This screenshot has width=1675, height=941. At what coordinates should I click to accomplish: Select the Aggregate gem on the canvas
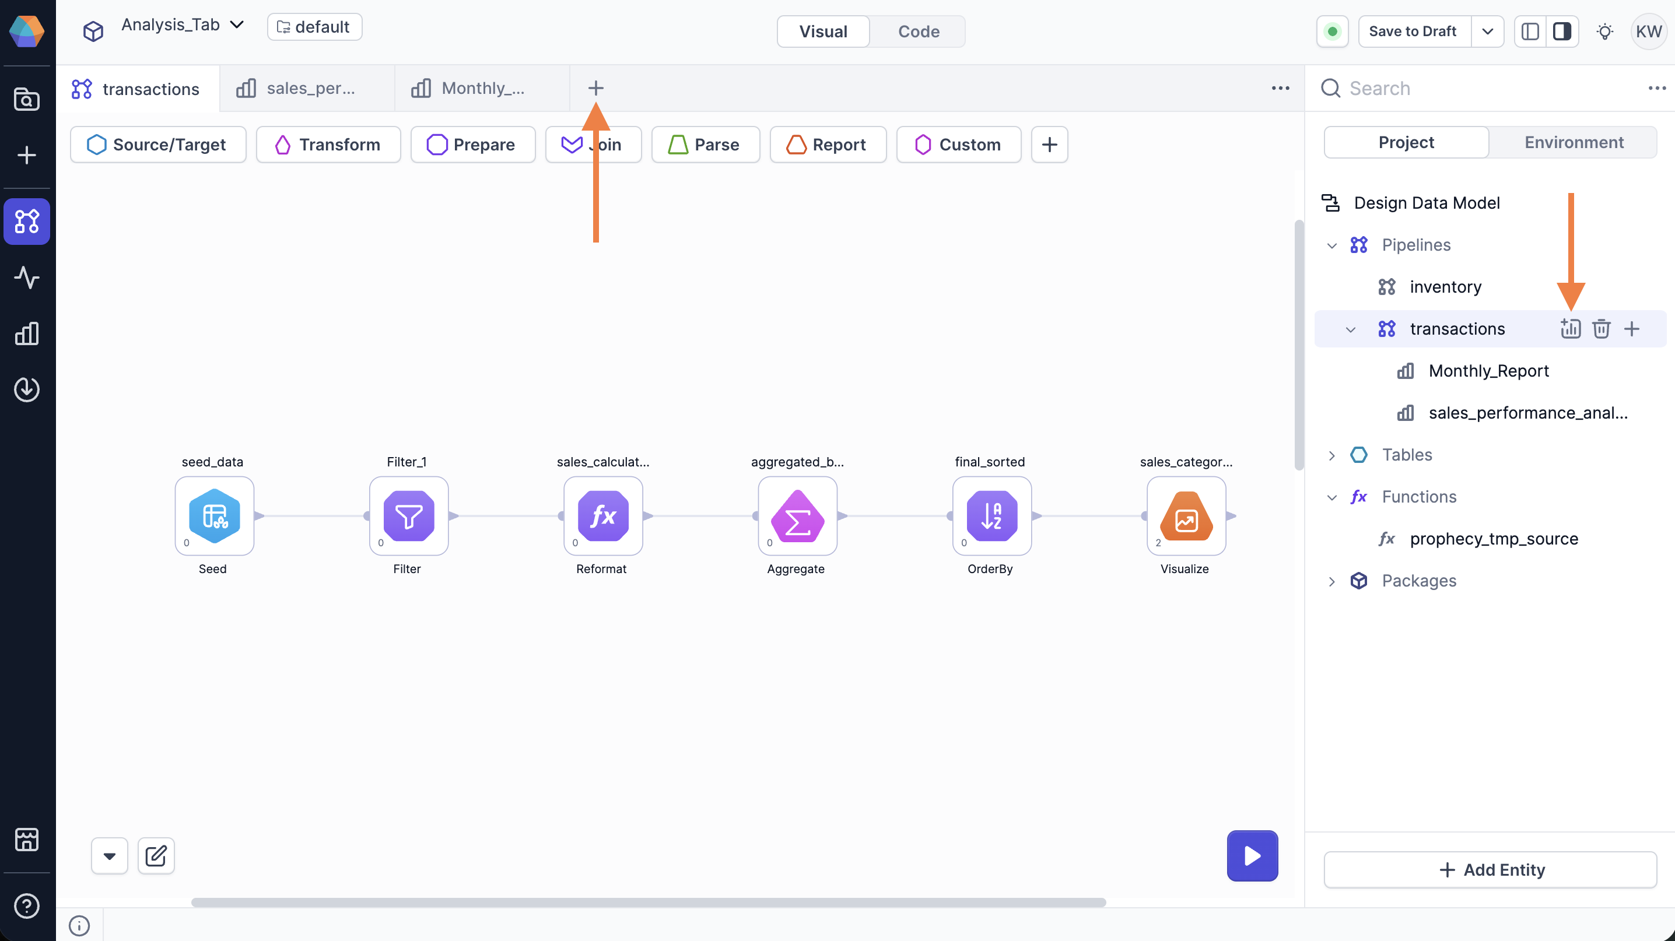(x=797, y=517)
